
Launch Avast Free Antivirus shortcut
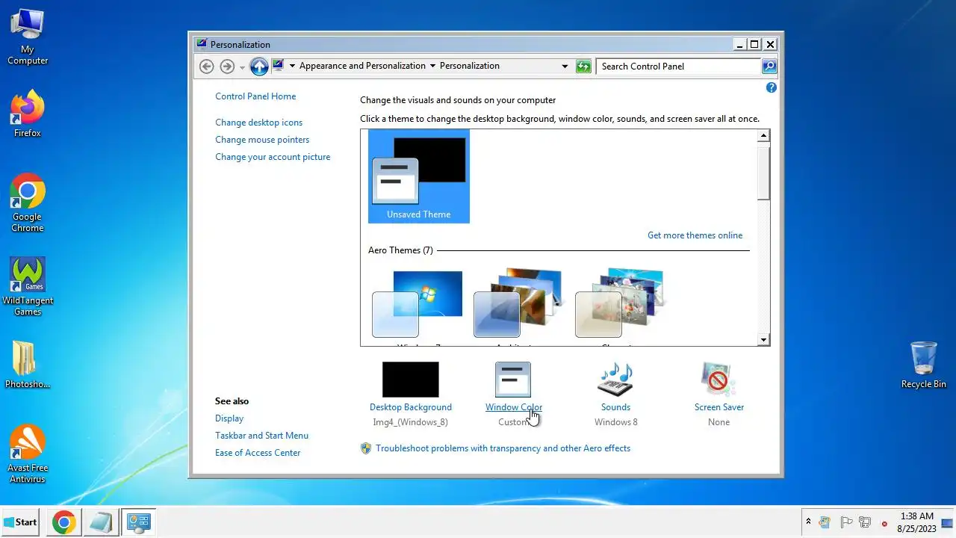28,454
